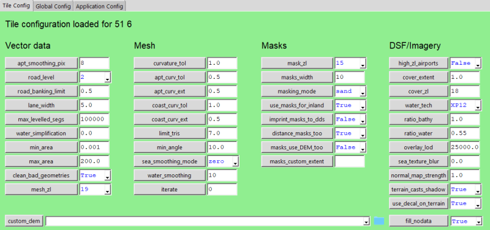Viewport: 490px width, 230px height.
Task: Click the ratio_water value field
Action: [x=465, y=133]
